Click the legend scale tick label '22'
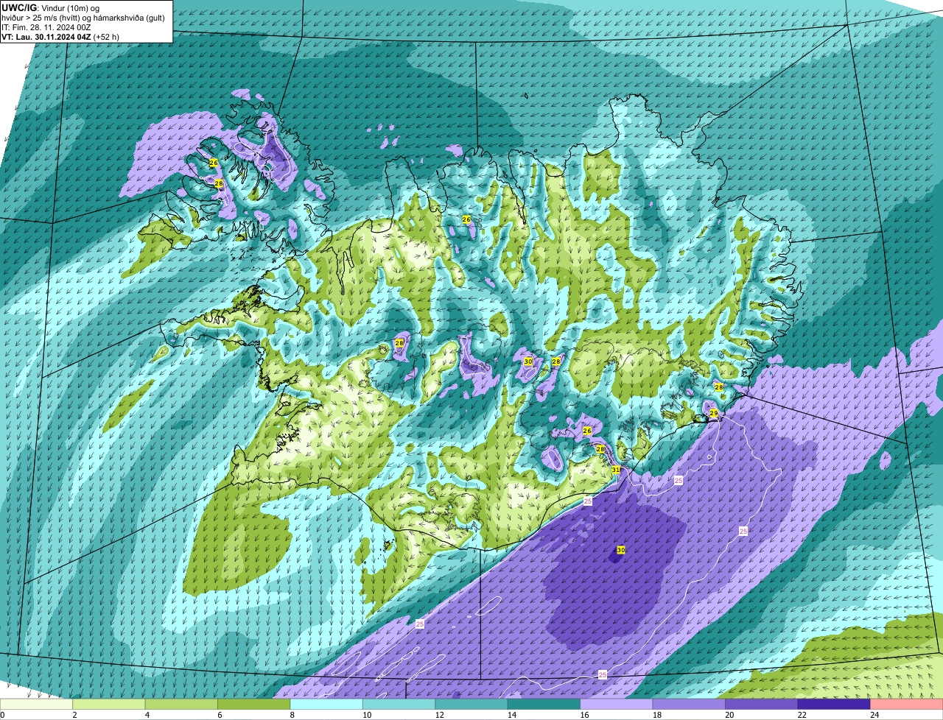Image resolution: width=943 pixels, height=720 pixels. pyautogui.click(x=802, y=715)
